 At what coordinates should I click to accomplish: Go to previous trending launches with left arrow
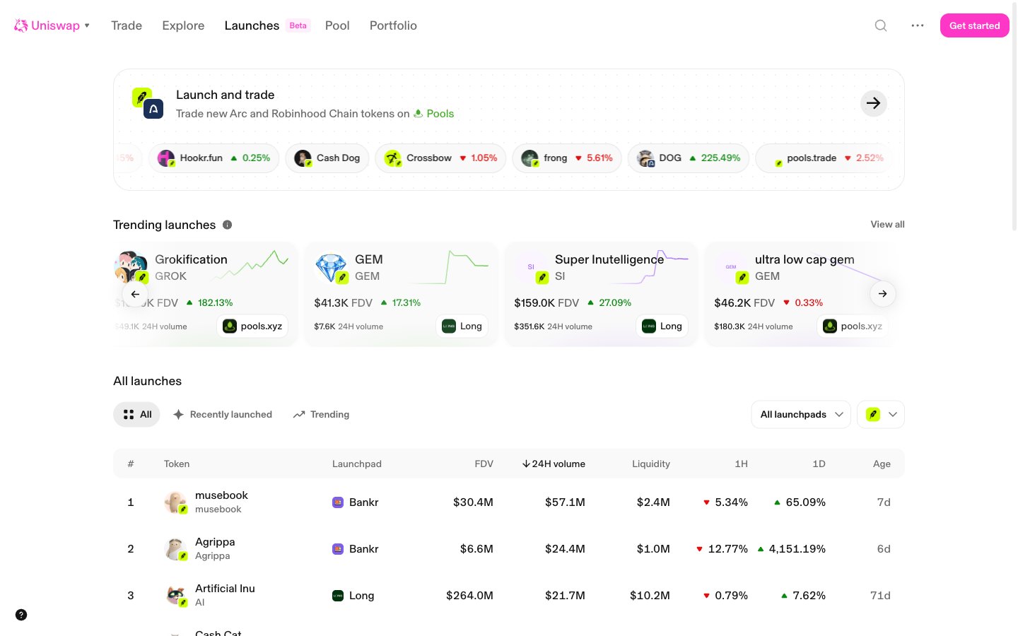135,294
